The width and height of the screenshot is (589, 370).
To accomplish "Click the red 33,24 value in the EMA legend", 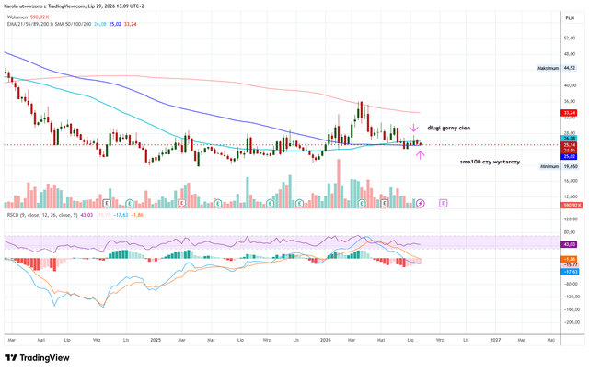I will (131, 24).
